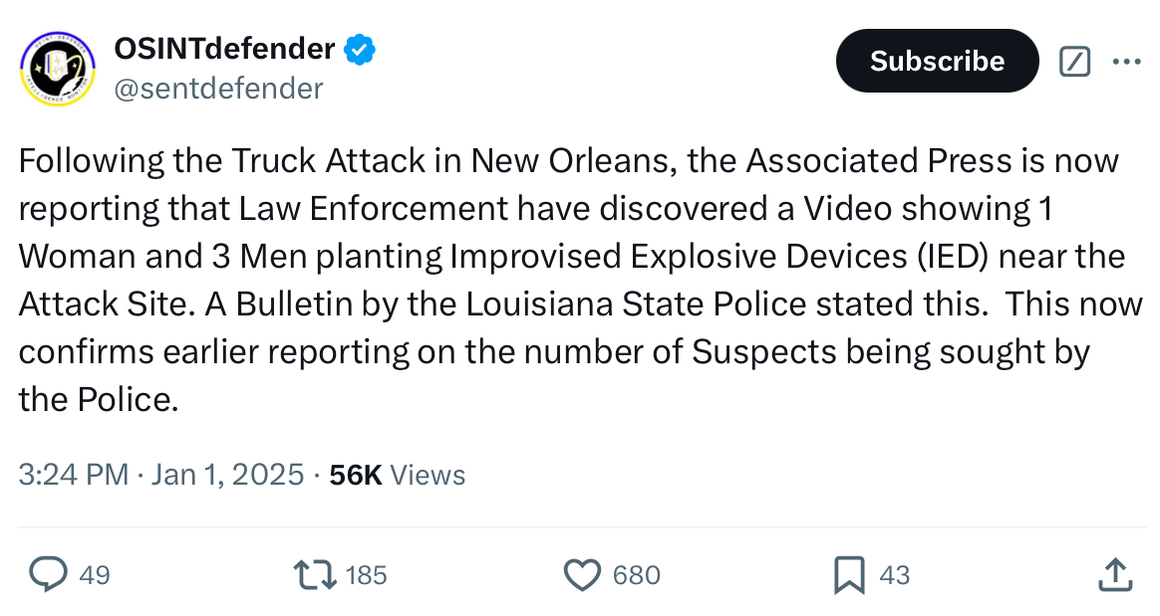Viewport: 1160px width, 616px height.
Task: View the Jan 1, 2025 date link
Action: pos(228,474)
